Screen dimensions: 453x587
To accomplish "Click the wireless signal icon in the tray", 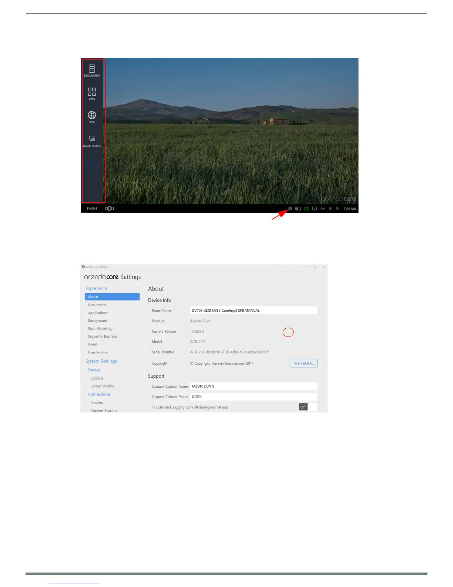I will click(330, 209).
